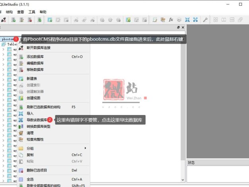Click the create view toolbar icon
Viewport: 249px width, 187px height.
pos(128,20)
